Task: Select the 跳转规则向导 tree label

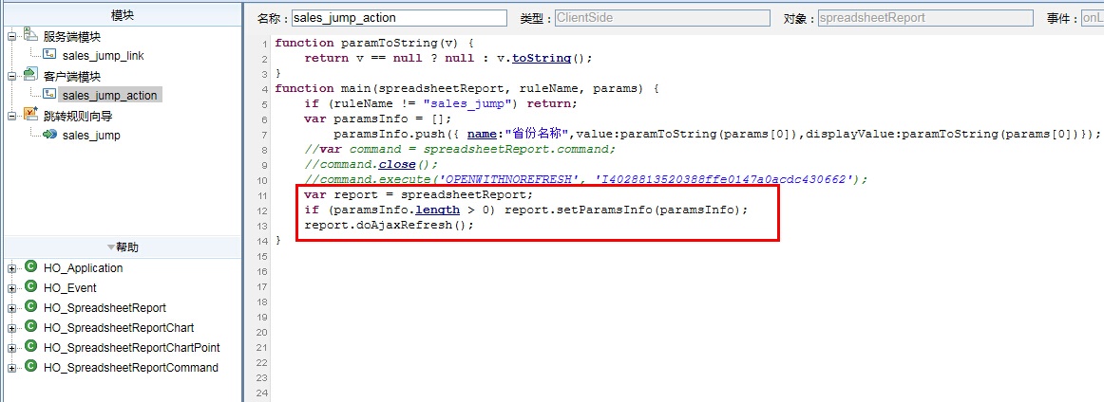Action: (78, 116)
